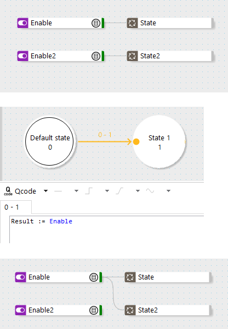Click the purple toggle on bottom Enable block

tap(21, 277)
